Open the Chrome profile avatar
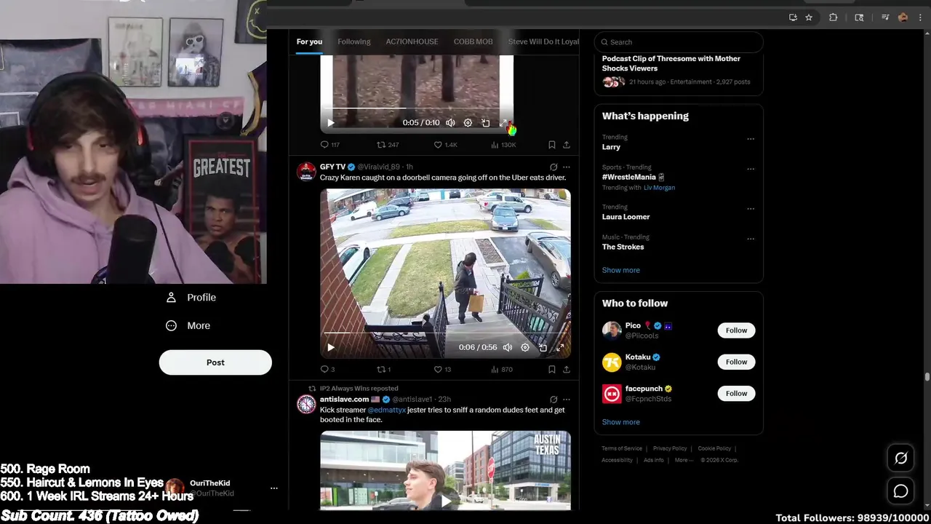931x524 pixels. click(x=903, y=17)
